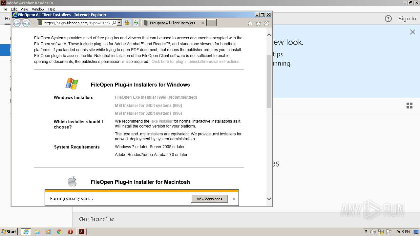Viewport: 420px width, 236px height.
Task: Open Internet Explorer tools gear
Action: pos(266,23)
